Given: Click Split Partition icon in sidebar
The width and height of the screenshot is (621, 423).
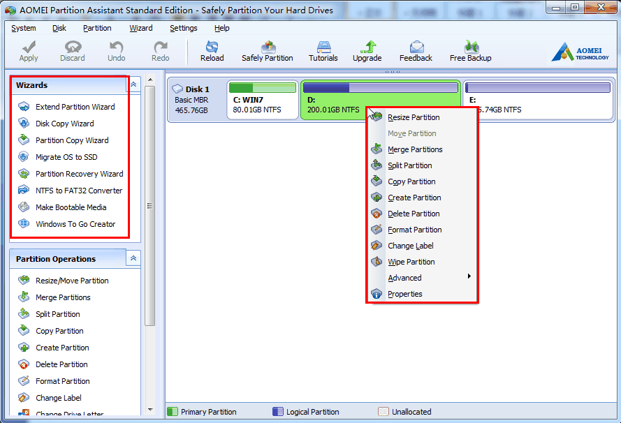Looking at the screenshot, I should click(x=24, y=314).
